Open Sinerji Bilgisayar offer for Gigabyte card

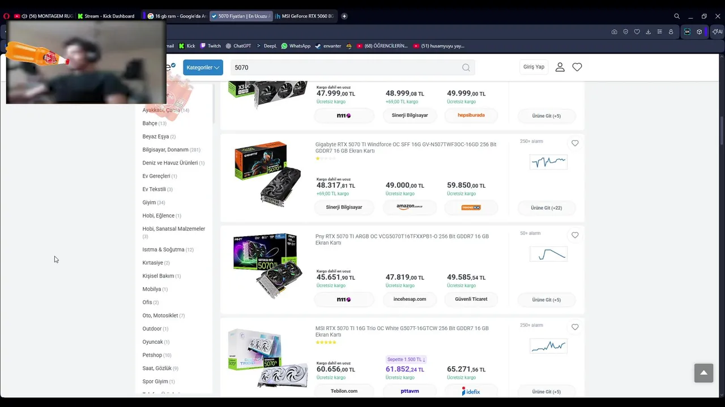click(x=344, y=207)
